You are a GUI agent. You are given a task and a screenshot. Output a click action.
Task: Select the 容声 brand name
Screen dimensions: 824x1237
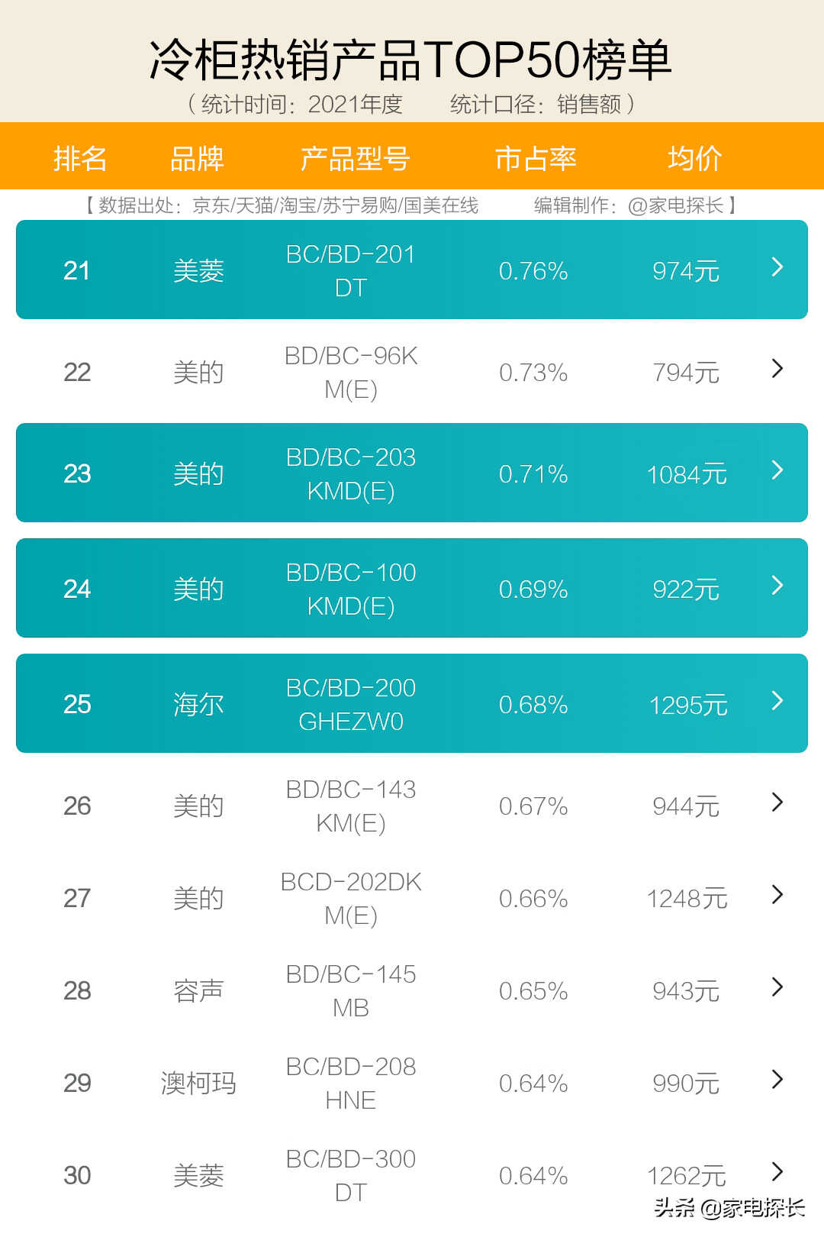198,991
